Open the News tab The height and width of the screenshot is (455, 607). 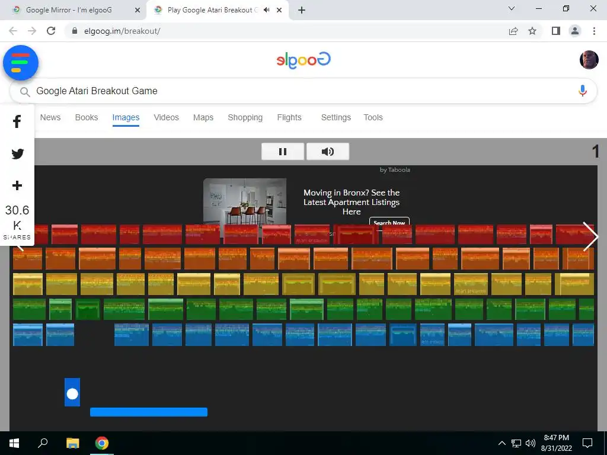tap(50, 117)
